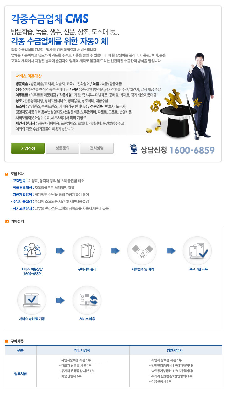Click the green 가입신청 button
Screen dimensions: 227x411
coord(28,148)
